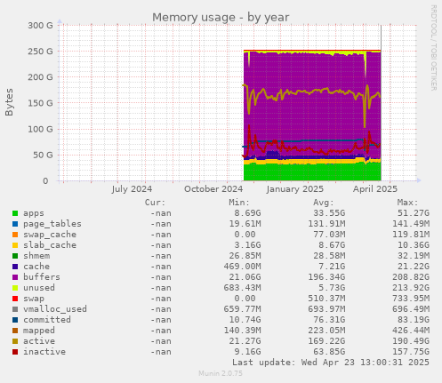Select the 'apps' legend label

coord(34,213)
